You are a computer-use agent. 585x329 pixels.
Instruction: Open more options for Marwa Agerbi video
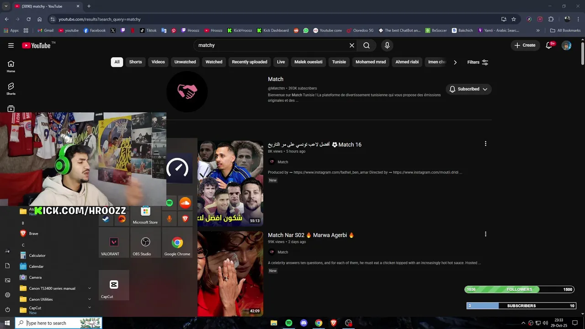[485, 234]
